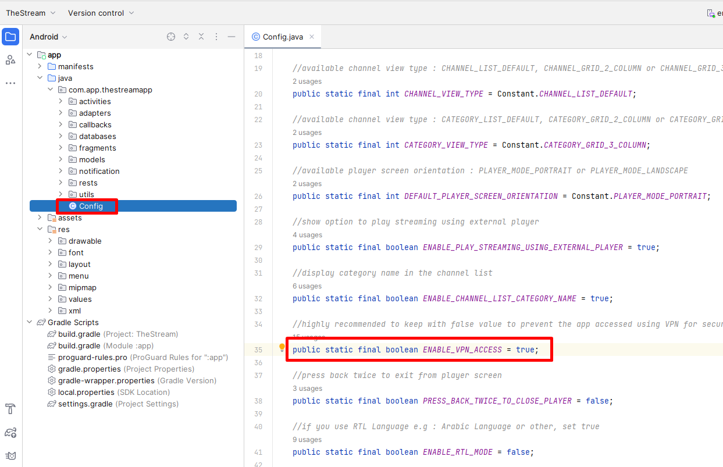Click '4 usages' hint above line 29
The width and height of the screenshot is (723, 467).
tap(307, 235)
